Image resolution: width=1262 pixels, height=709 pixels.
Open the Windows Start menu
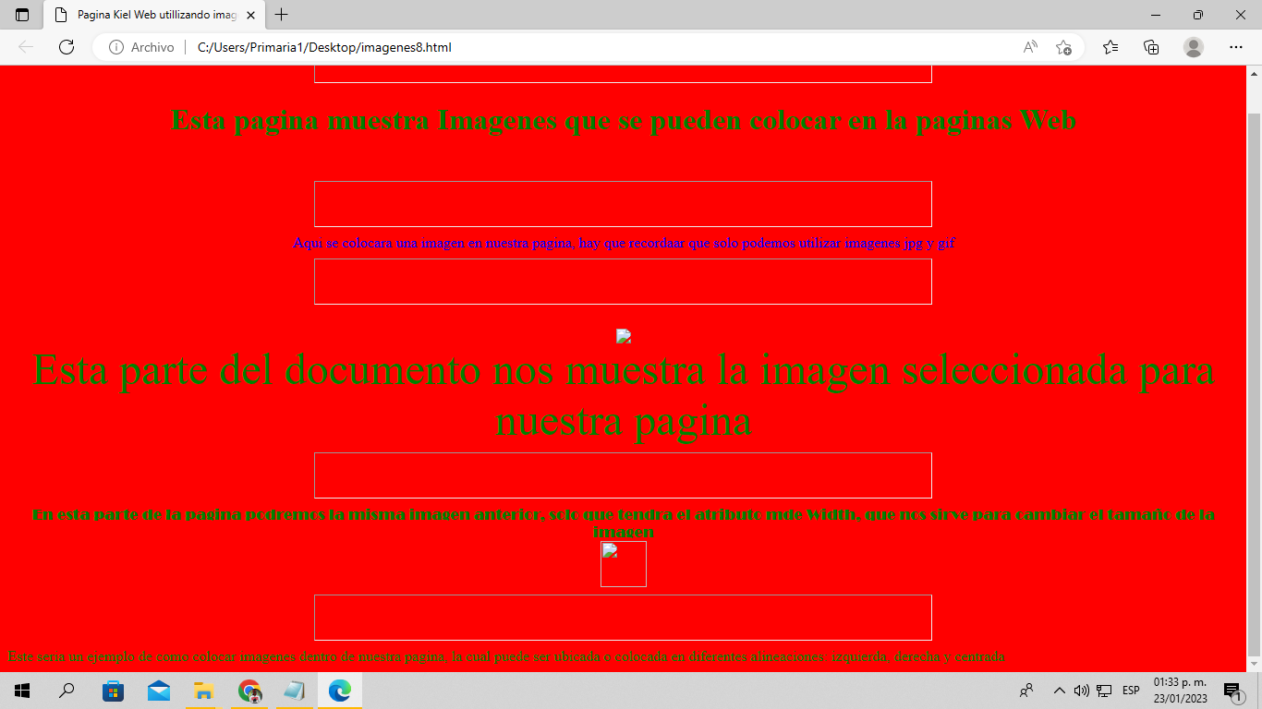[22, 691]
